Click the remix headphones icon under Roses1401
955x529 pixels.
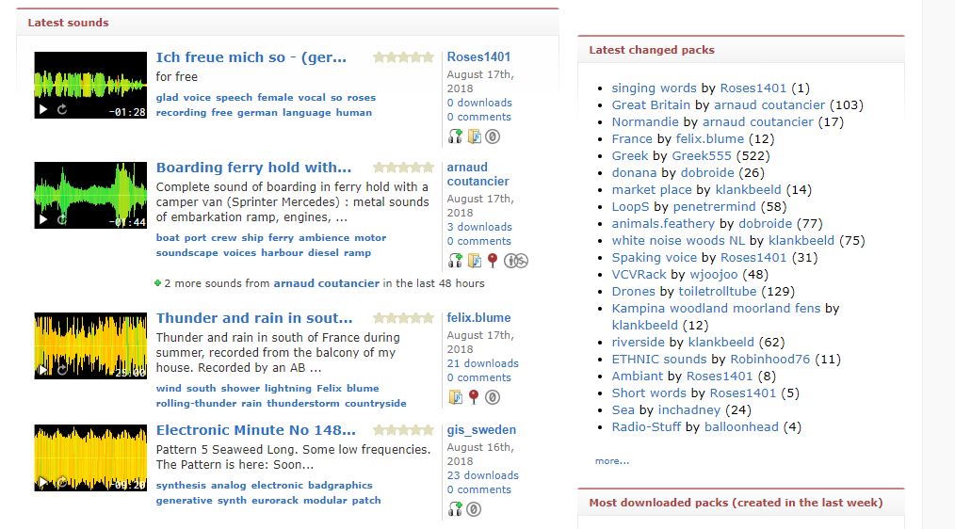pyautogui.click(x=456, y=136)
